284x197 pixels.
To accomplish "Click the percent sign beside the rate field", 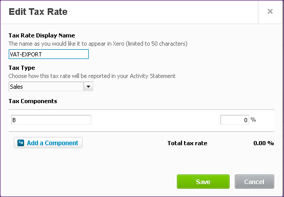I will pyautogui.click(x=253, y=120).
